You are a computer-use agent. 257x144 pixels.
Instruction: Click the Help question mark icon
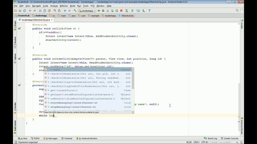point(149,11)
